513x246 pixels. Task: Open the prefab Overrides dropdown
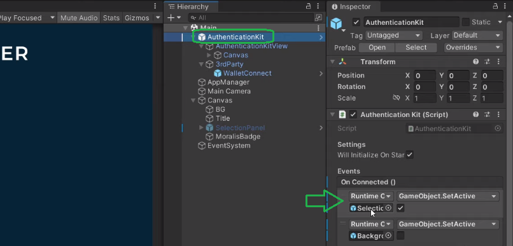pos(473,48)
